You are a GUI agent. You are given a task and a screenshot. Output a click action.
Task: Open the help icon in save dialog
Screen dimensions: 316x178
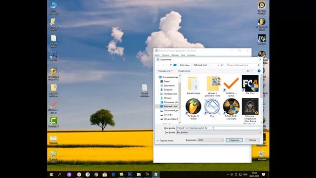(259, 71)
